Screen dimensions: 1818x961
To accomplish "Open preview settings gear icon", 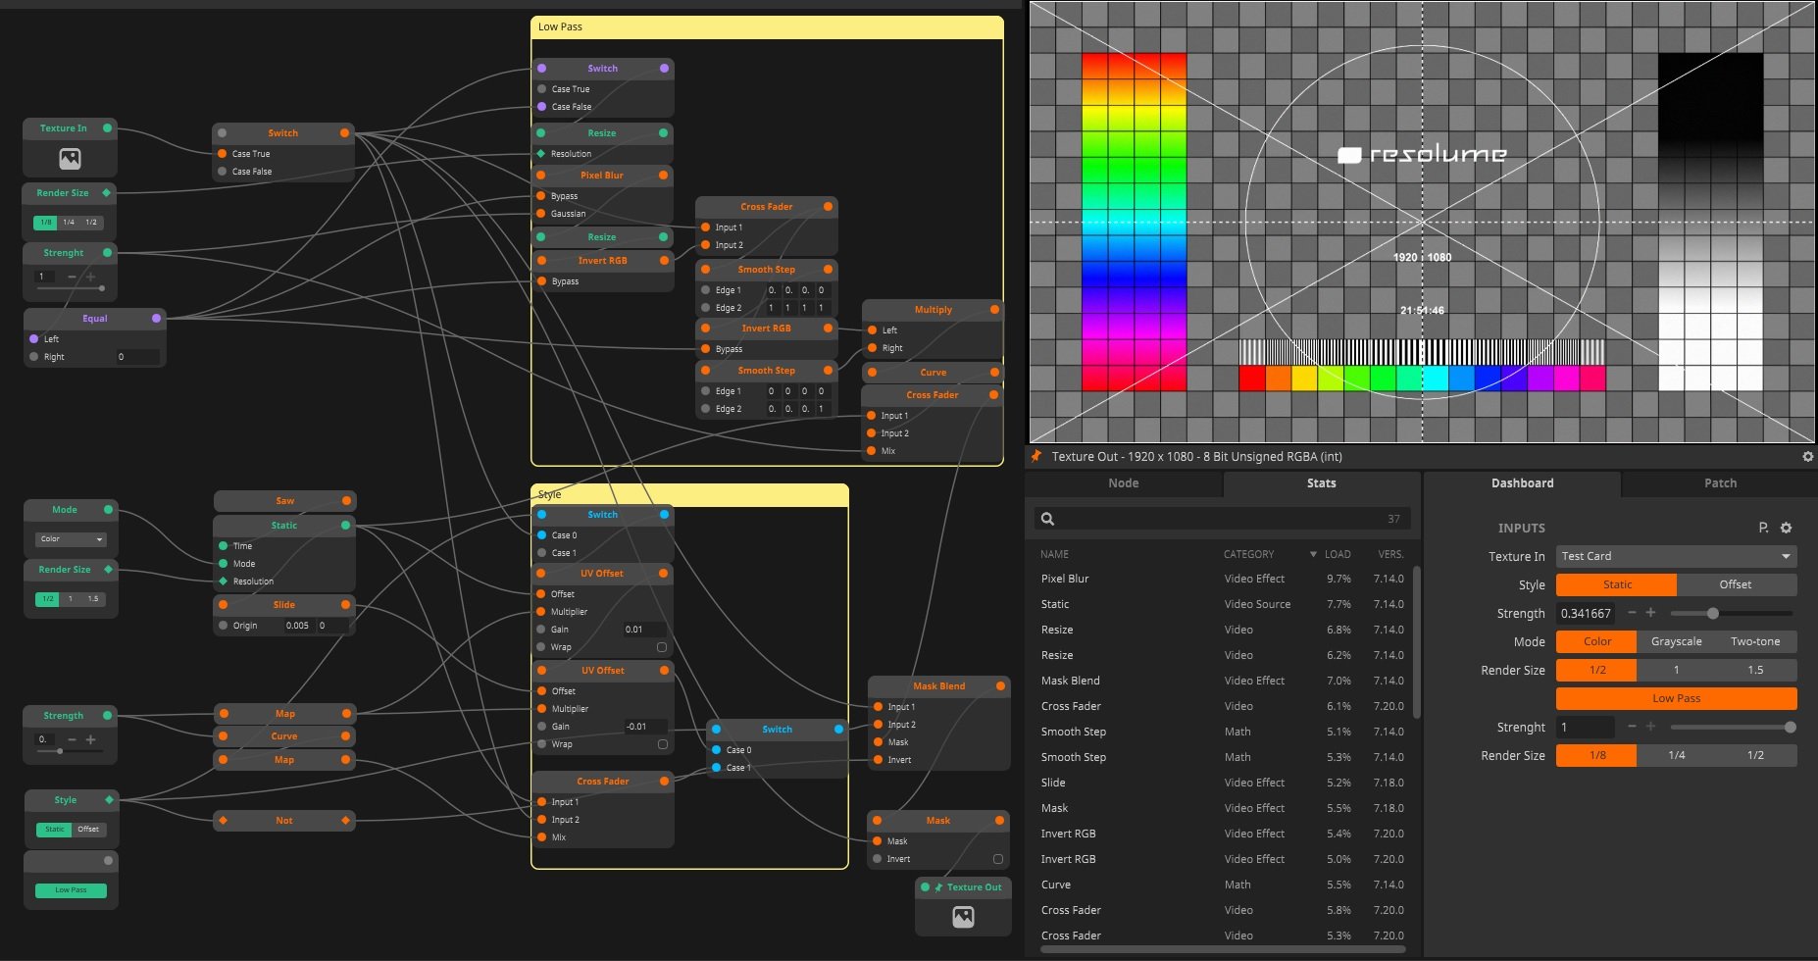I will click(x=1807, y=457).
